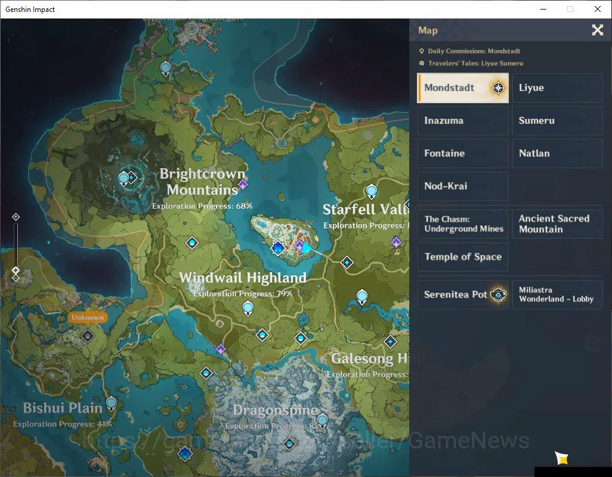Select the northernmost teleport waypoint on map

[165, 69]
